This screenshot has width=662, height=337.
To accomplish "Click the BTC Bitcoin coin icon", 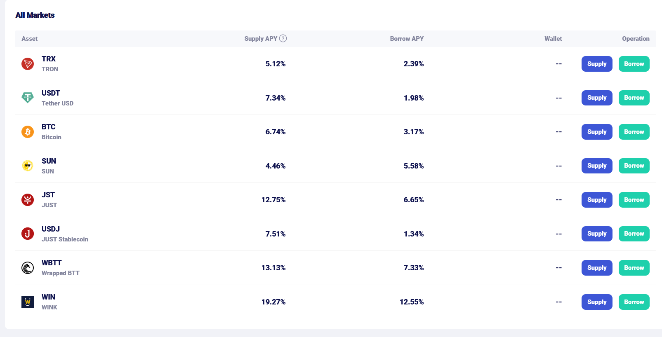I will click(28, 132).
